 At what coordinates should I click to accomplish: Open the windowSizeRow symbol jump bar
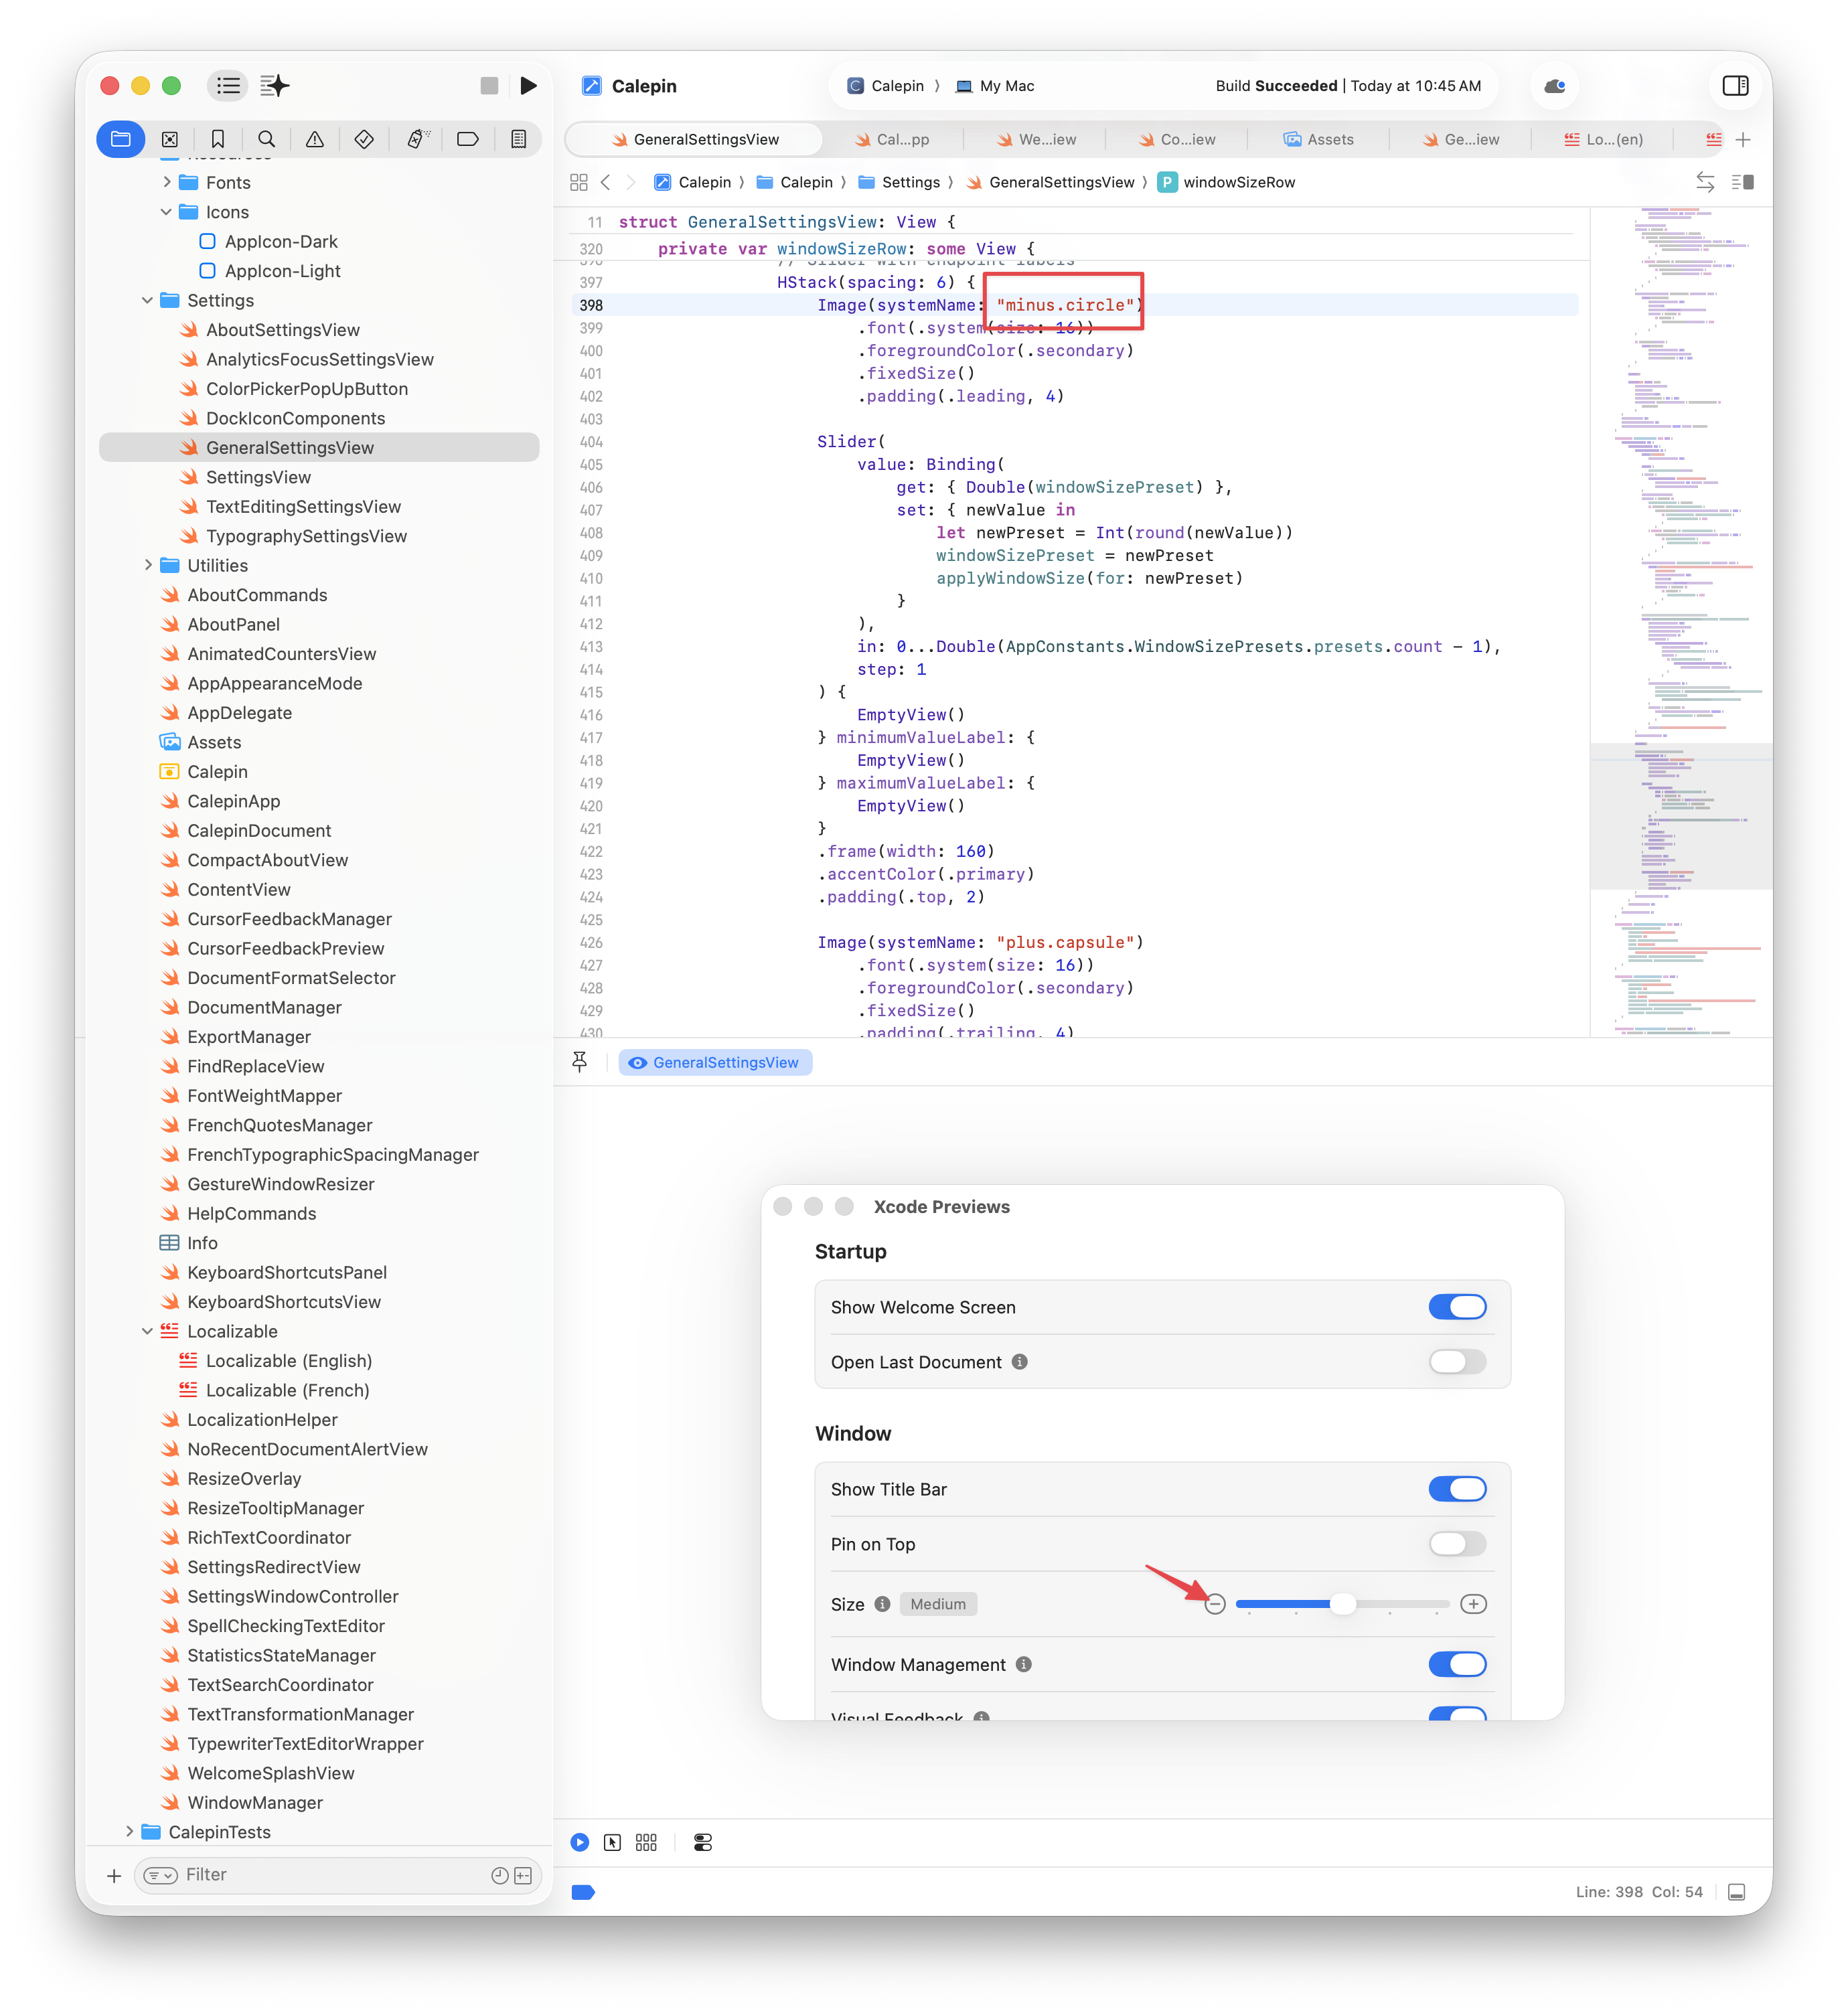pos(1227,182)
